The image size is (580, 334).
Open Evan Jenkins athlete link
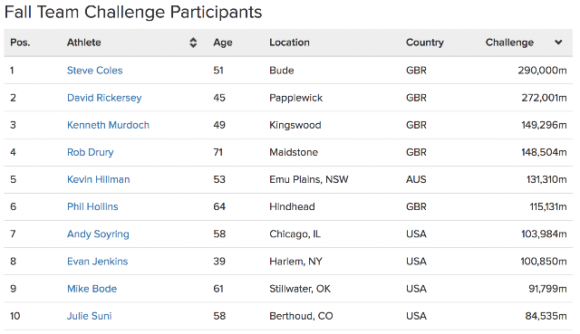coord(97,262)
